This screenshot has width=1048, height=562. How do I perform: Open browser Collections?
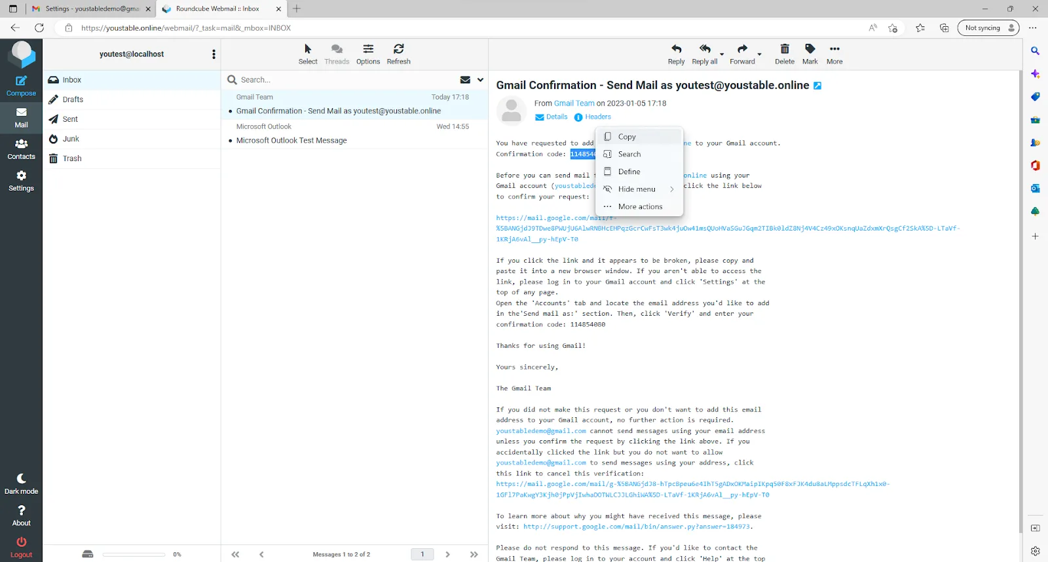coord(944,28)
